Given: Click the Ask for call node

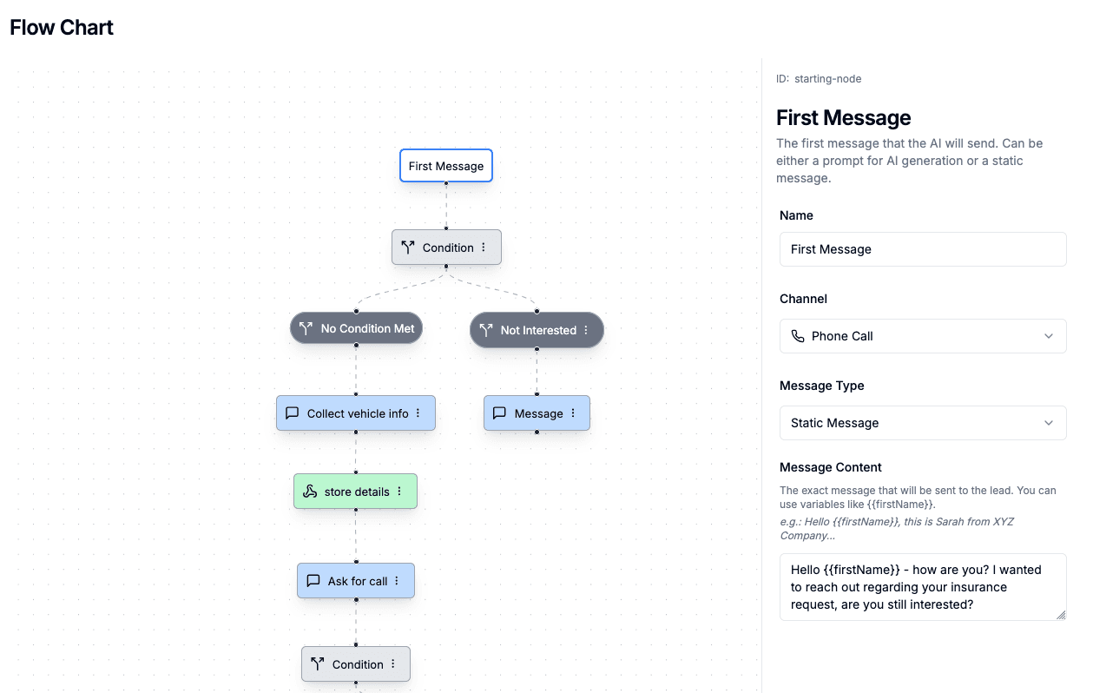Looking at the screenshot, I should 355,580.
